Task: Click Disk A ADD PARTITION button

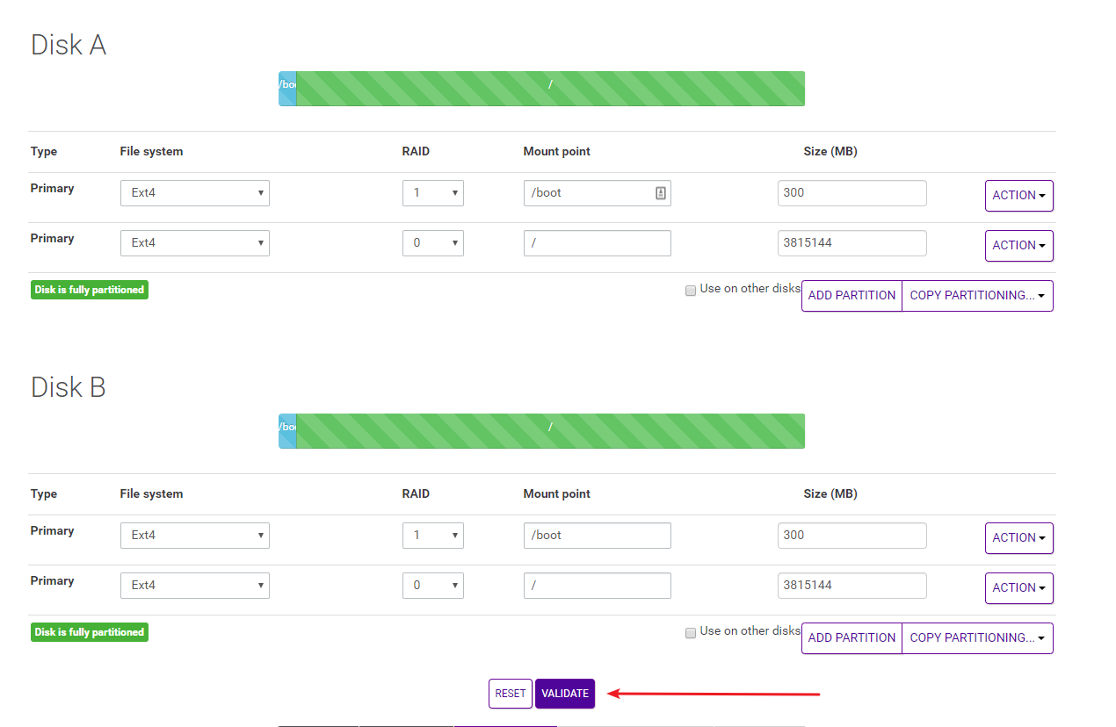Action: 851,296
